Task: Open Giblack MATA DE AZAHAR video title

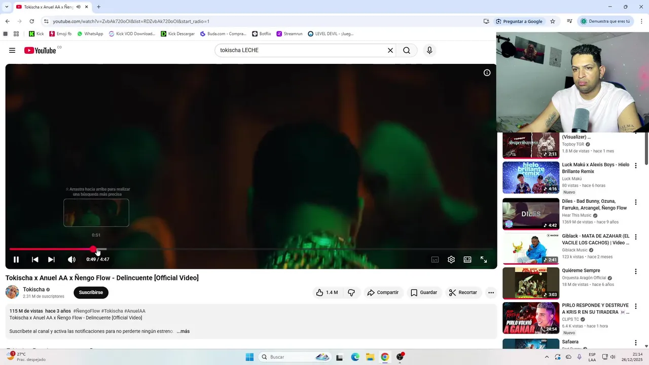Action: click(596, 239)
